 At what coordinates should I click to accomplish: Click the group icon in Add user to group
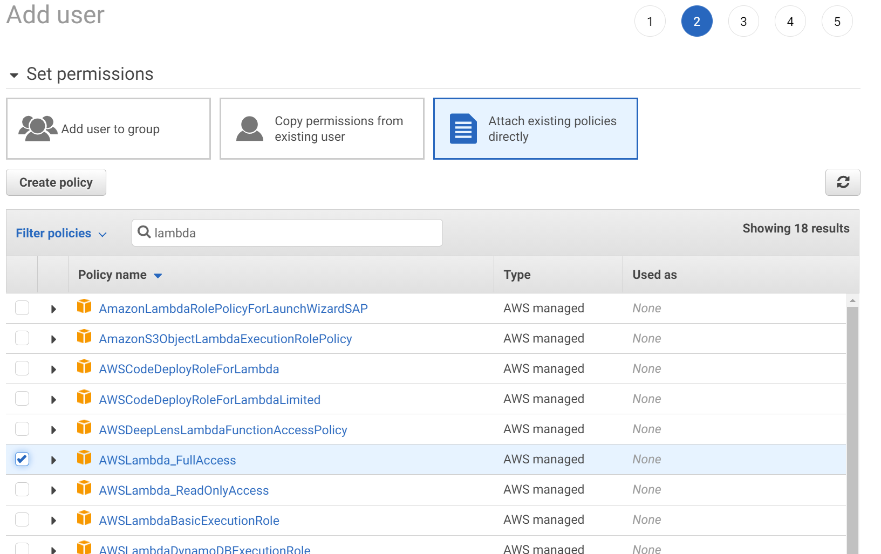(38, 128)
